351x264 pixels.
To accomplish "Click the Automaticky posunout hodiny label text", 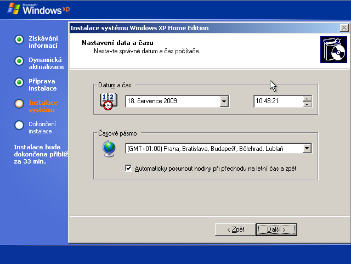I will tap(216, 168).
